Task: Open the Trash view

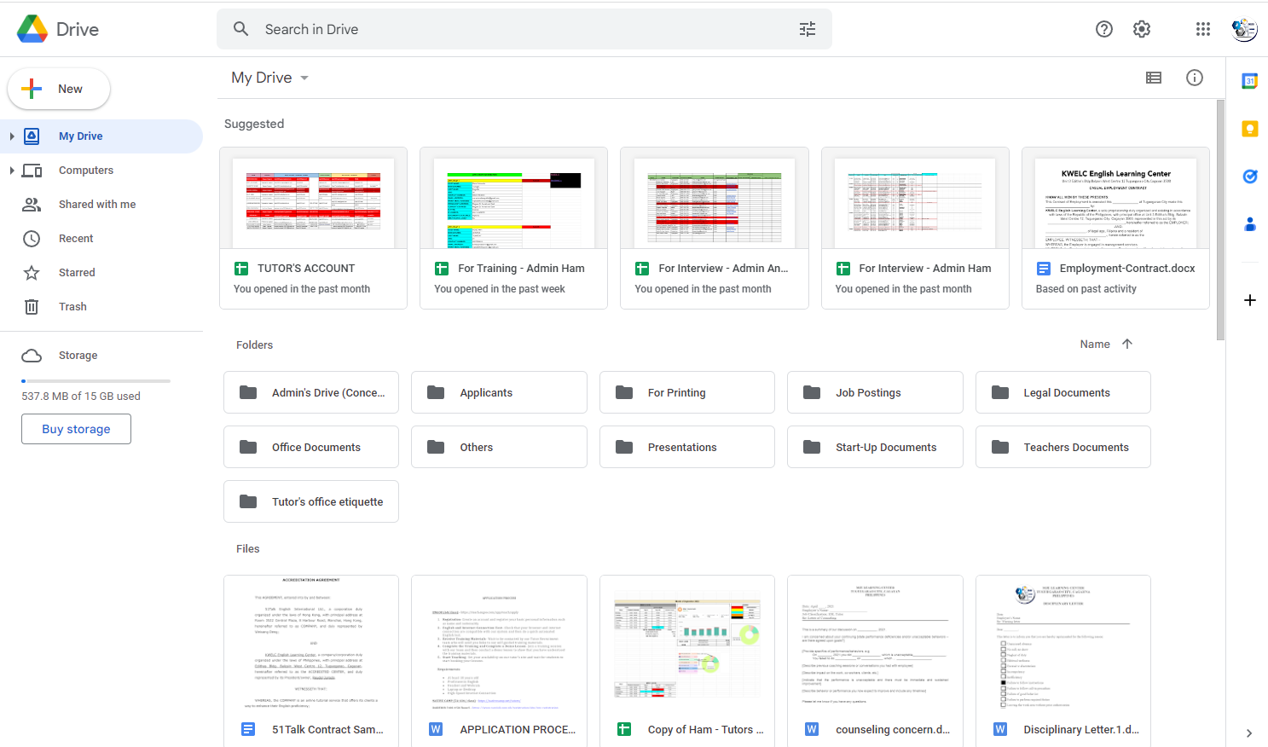Action: (101, 307)
